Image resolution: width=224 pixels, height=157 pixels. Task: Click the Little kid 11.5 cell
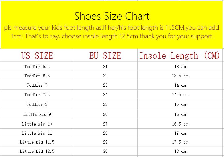[x=37, y=142]
